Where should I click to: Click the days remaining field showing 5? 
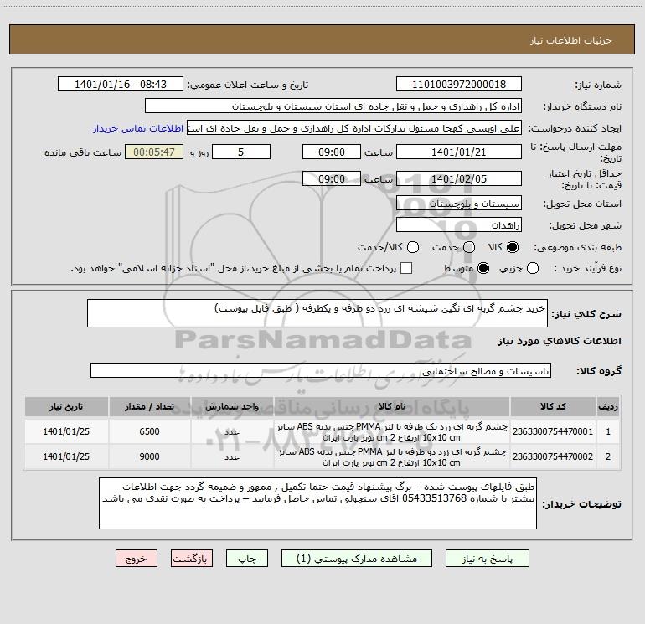[x=241, y=152]
